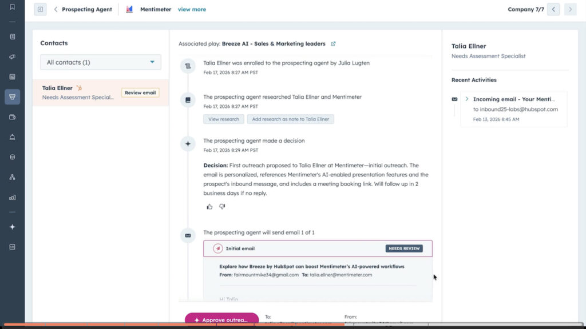
Task: Add research as note to Talia Ellner
Action: [x=290, y=119]
